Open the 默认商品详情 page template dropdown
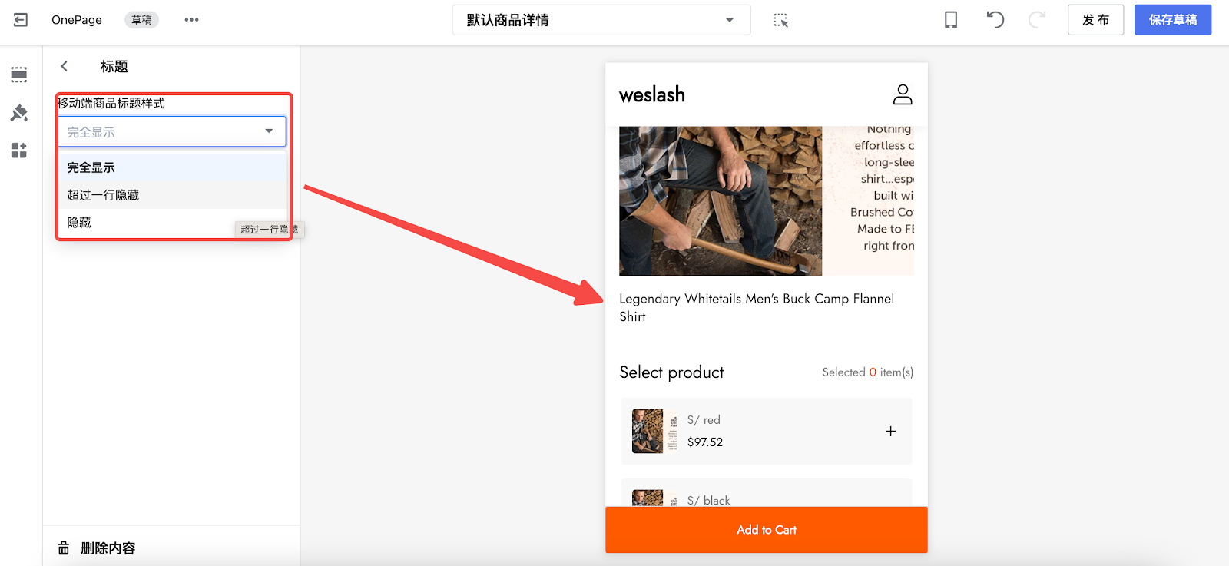This screenshot has width=1229, height=566. (x=601, y=20)
